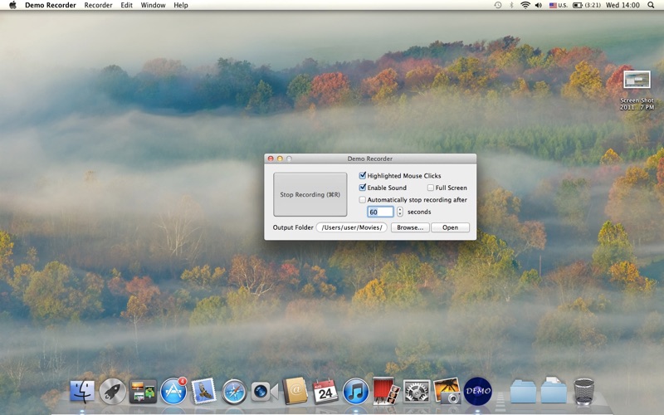Click the Wed 14:00 clock
This screenshot has width=664, height=415.
[x=622, y=5]
